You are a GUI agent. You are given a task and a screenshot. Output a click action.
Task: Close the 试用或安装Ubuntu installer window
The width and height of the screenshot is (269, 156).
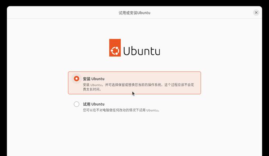(256, 12)
